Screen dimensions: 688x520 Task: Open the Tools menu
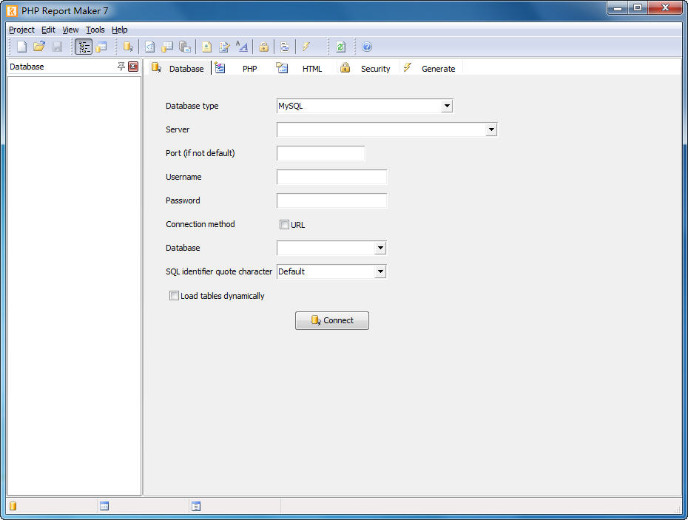[95, 30]
